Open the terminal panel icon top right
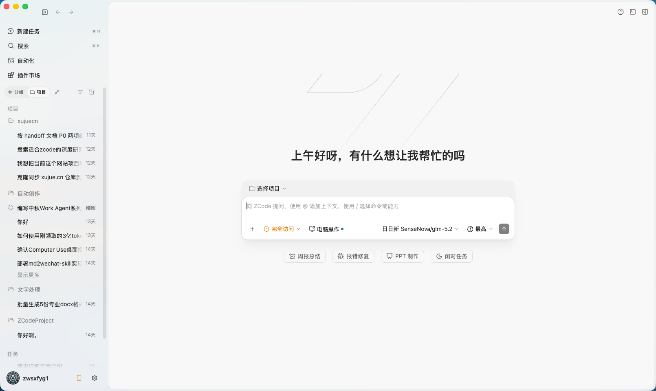This screenshot has height=391, width=656. coord(633,12)
